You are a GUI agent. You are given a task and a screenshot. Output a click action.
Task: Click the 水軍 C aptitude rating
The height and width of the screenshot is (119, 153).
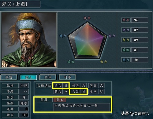101,91
